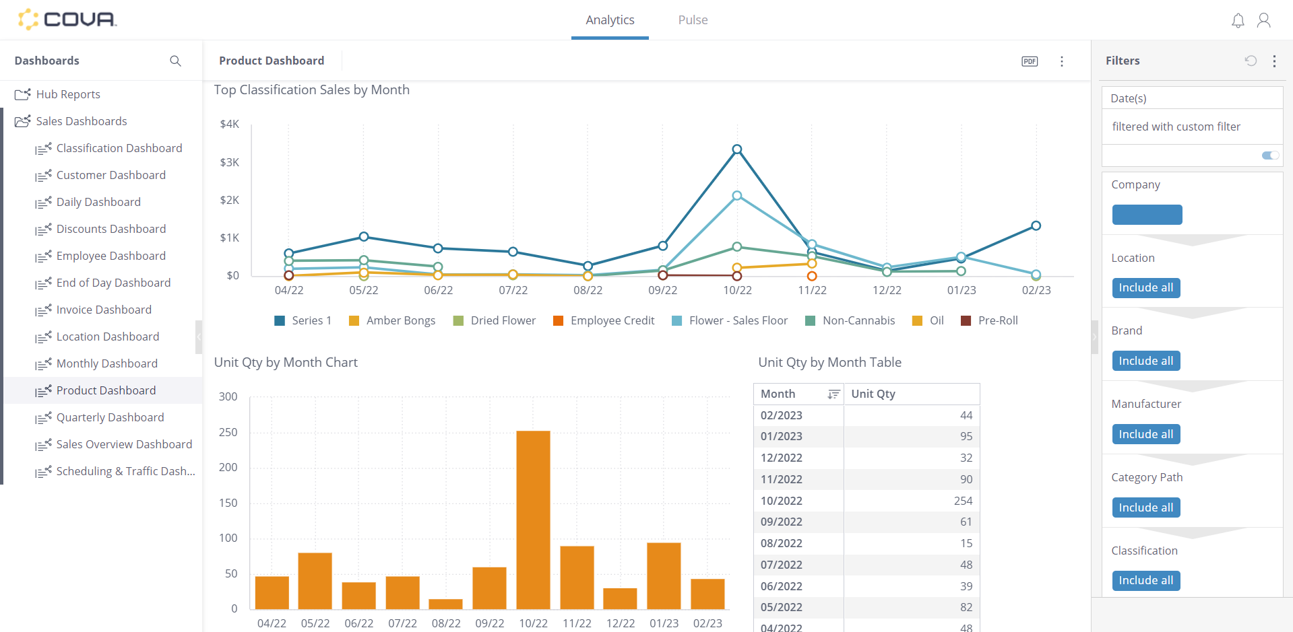This screenshot has height=632, width=1293.
Task: Click Include all under Classification
Action: [1145, 580]
